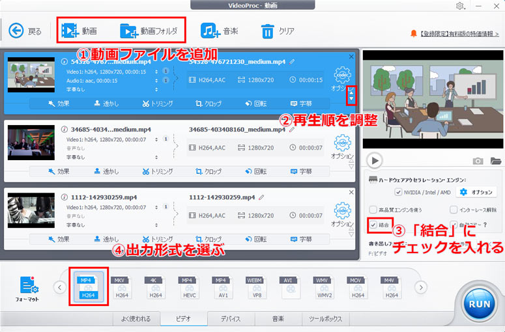Viewport: 505px width, 332px height.
Task: Enable 高品質エンジンを使う checkbox
Action: pyautogui.click(x=373, y=210)
